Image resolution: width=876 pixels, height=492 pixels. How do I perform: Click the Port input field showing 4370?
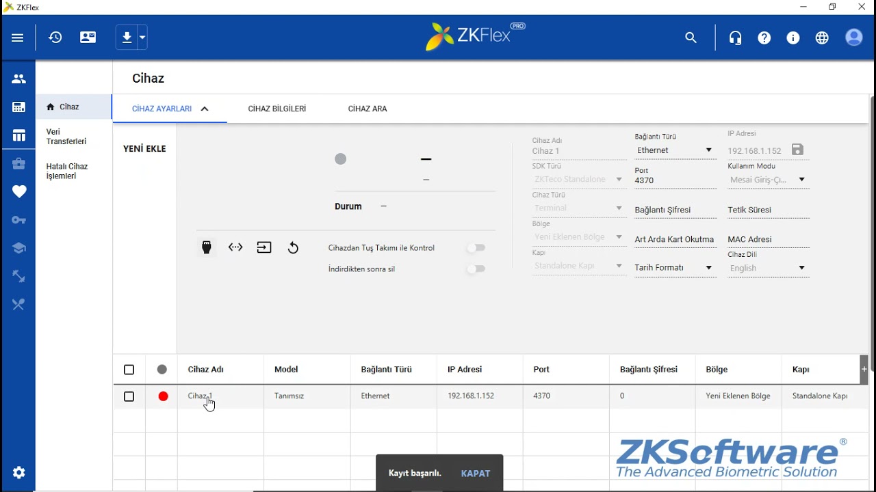click(675, 180)
